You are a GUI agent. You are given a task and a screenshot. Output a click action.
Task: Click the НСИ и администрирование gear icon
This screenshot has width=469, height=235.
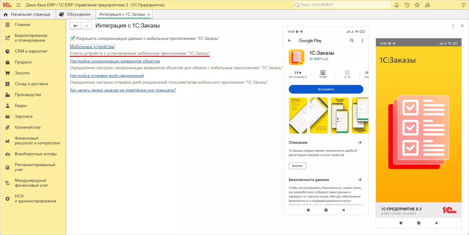pos(8,199)
